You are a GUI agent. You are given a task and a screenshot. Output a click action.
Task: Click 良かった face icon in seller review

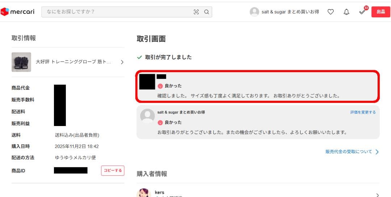click(x=160, y=123)
